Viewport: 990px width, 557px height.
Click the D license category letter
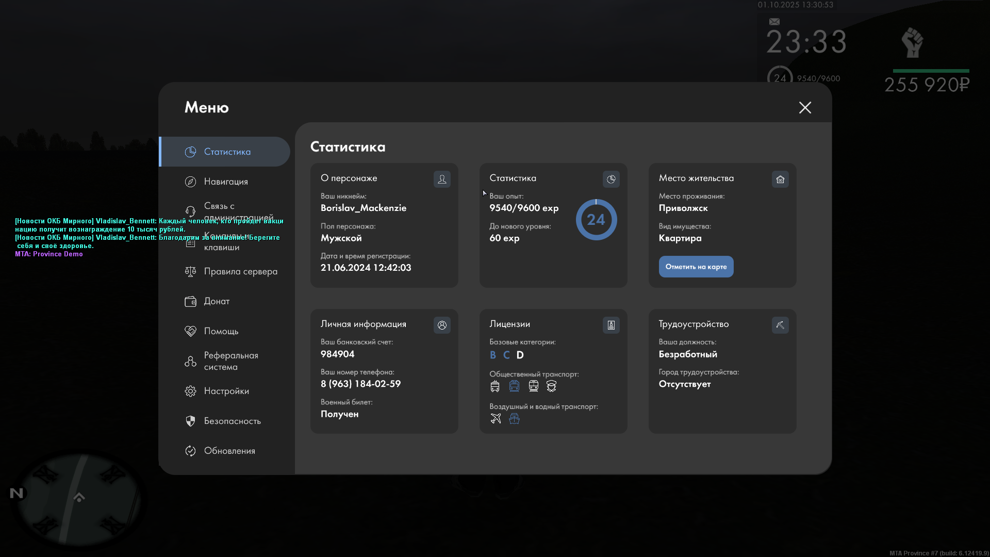(x=520, y=355)
